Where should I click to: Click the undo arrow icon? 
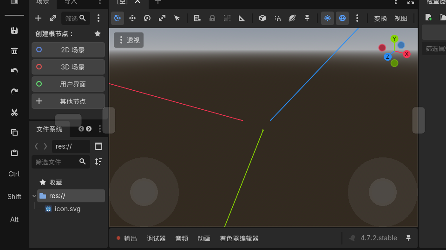[14, 71]
